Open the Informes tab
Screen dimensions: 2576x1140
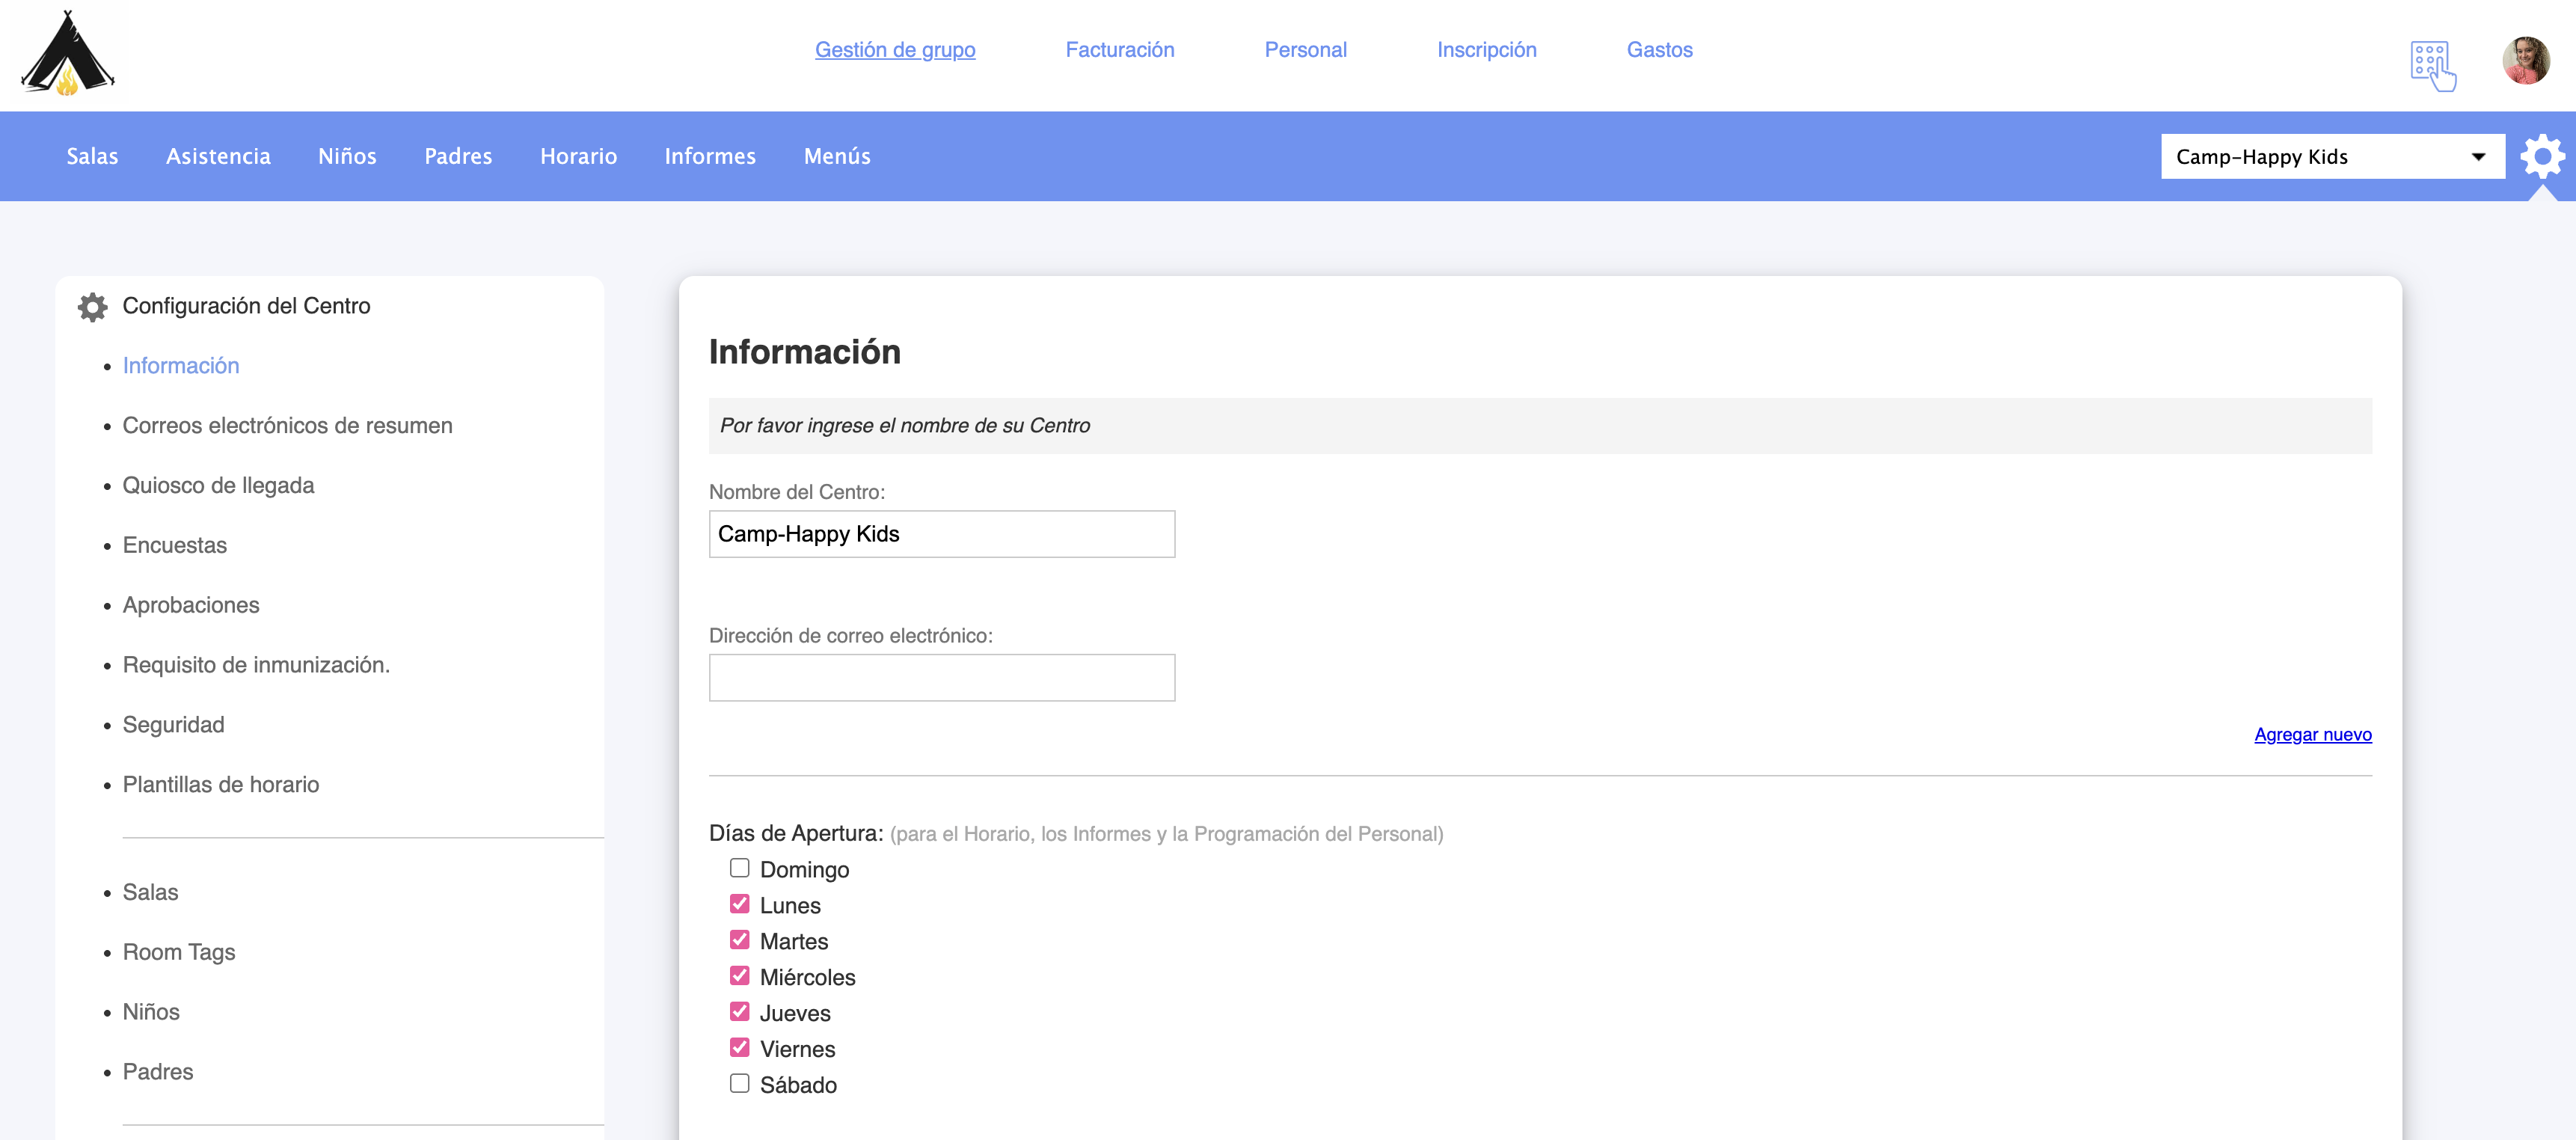coord(709,157)
